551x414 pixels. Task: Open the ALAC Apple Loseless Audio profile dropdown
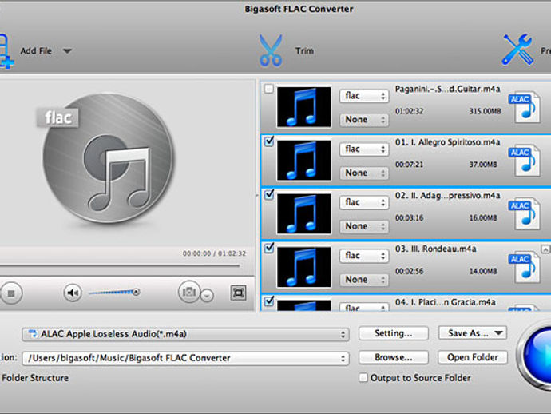point(185,334)
